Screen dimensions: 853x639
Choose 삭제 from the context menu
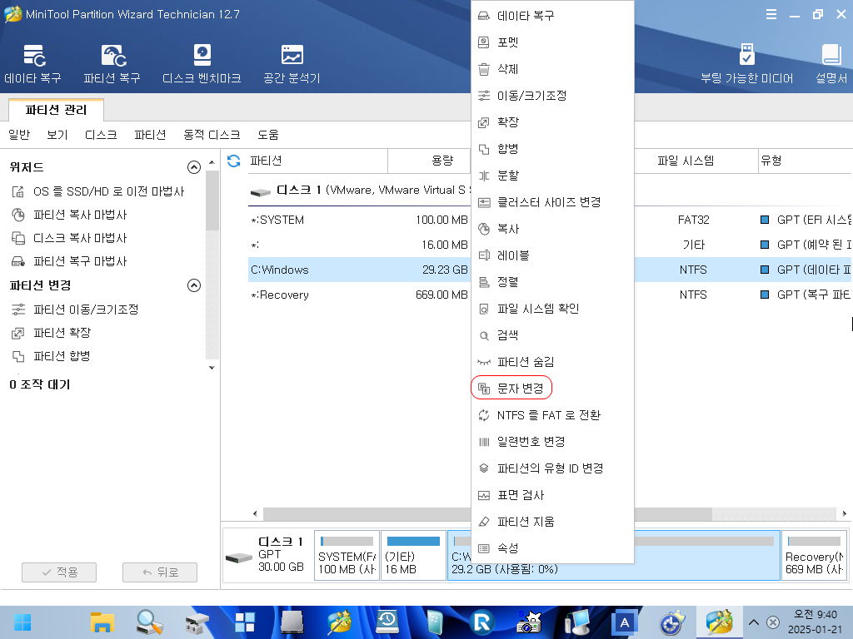pyautogui.click(x=552, y=69)
